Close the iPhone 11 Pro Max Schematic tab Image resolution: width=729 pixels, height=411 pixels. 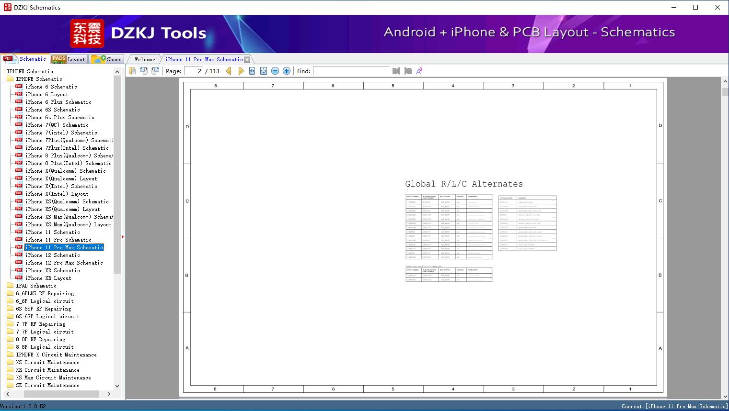click(x=247, y=59)
